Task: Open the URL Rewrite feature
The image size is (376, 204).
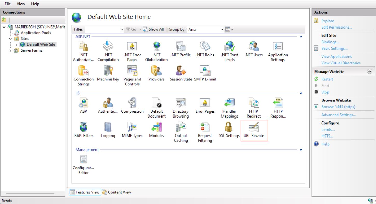Action: pos(254,130)
